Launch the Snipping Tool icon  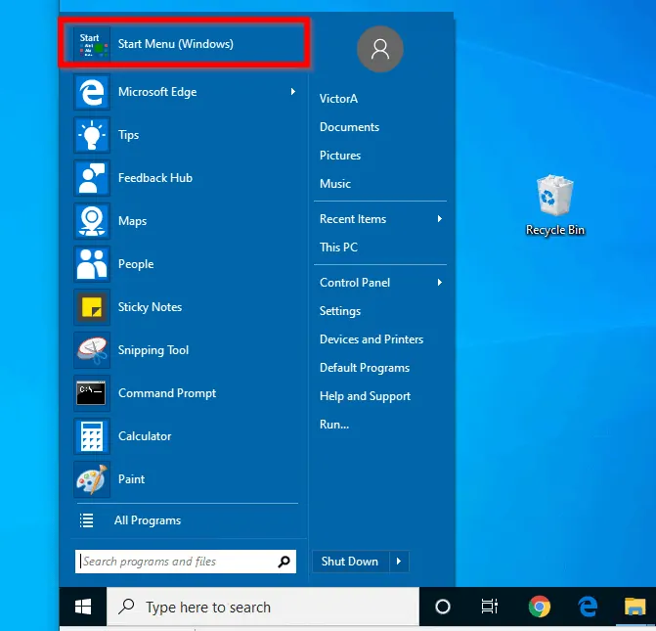(x=92, y=350)
